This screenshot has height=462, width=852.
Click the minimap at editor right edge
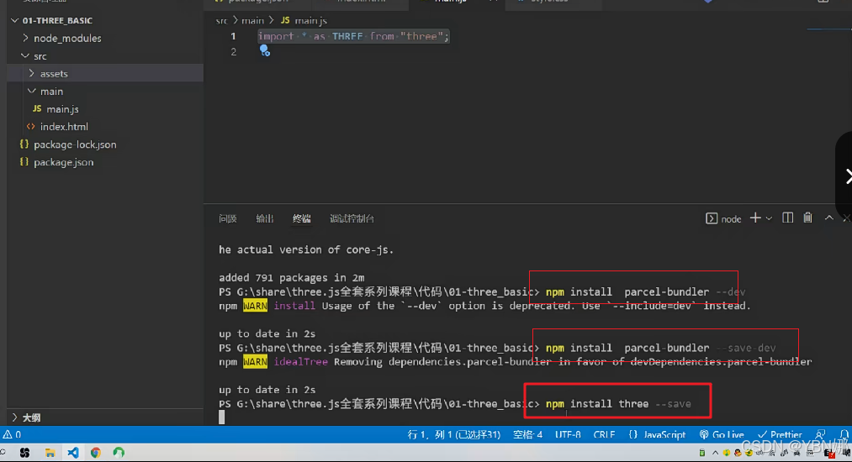[x=828, y=29]
